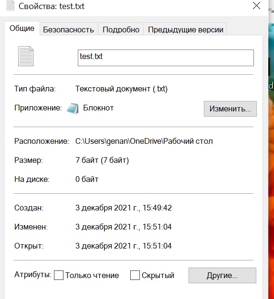Switch to the Общие tab
The height and width of the screenshot is (299, 274).
click(22, 28)
